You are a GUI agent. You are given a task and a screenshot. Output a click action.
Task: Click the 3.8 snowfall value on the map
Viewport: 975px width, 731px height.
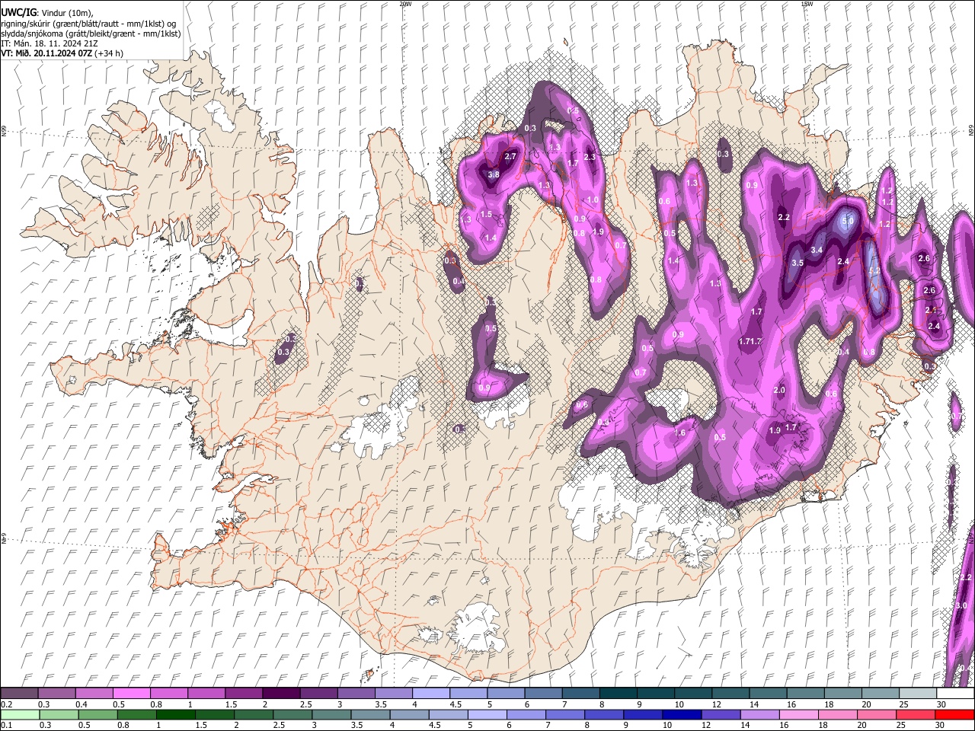[x=494, y=174]
